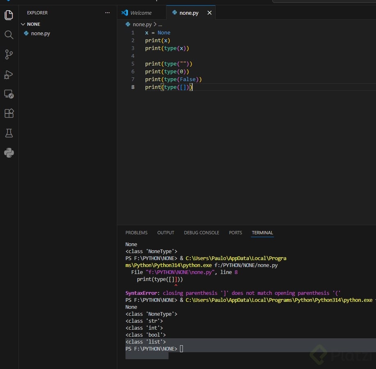Switch to the Welcome tab

point(141,13)
